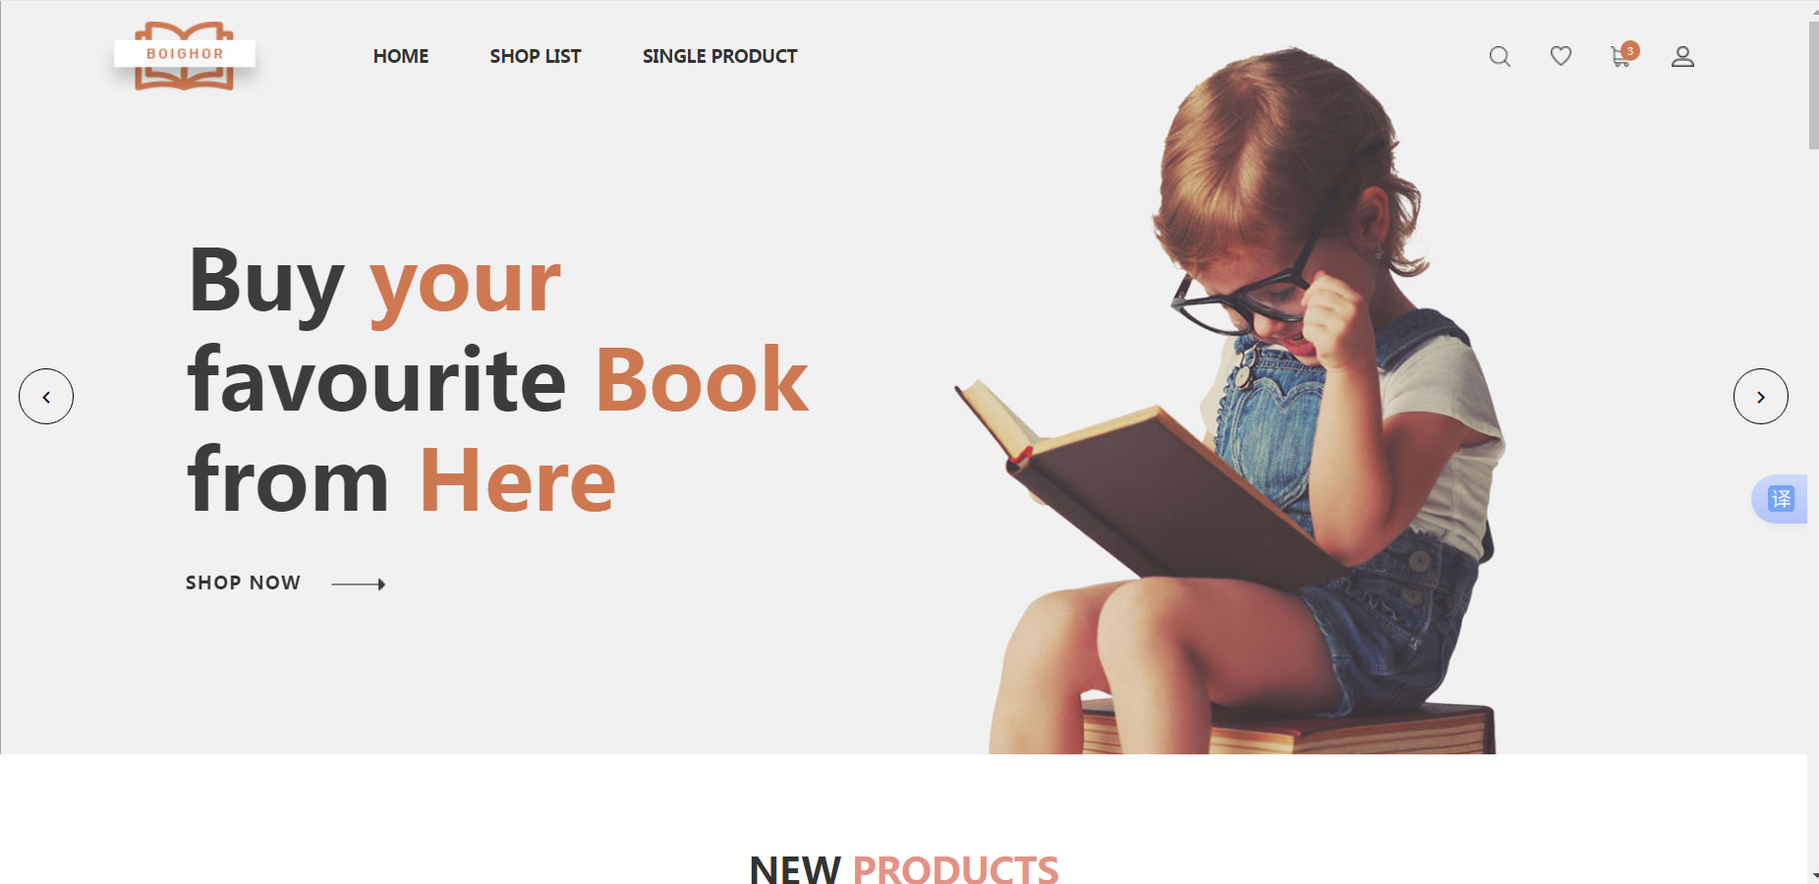Open the Single Product menu item
1819x884 pixels.
coord(719,57)
